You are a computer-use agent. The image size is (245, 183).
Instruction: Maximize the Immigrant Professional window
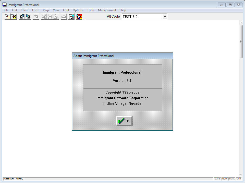(230, 5)
